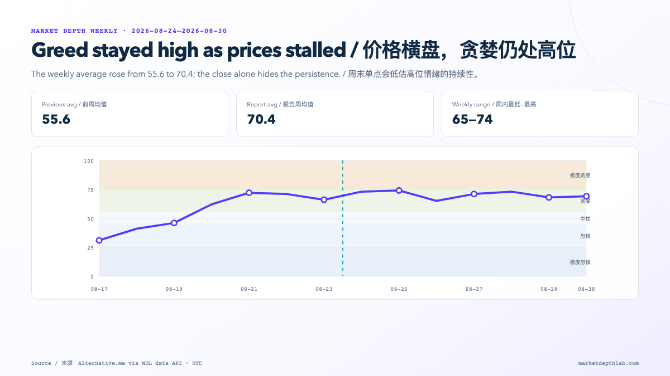
Task: Click the data point marker at 08-23
Action: 324,199
